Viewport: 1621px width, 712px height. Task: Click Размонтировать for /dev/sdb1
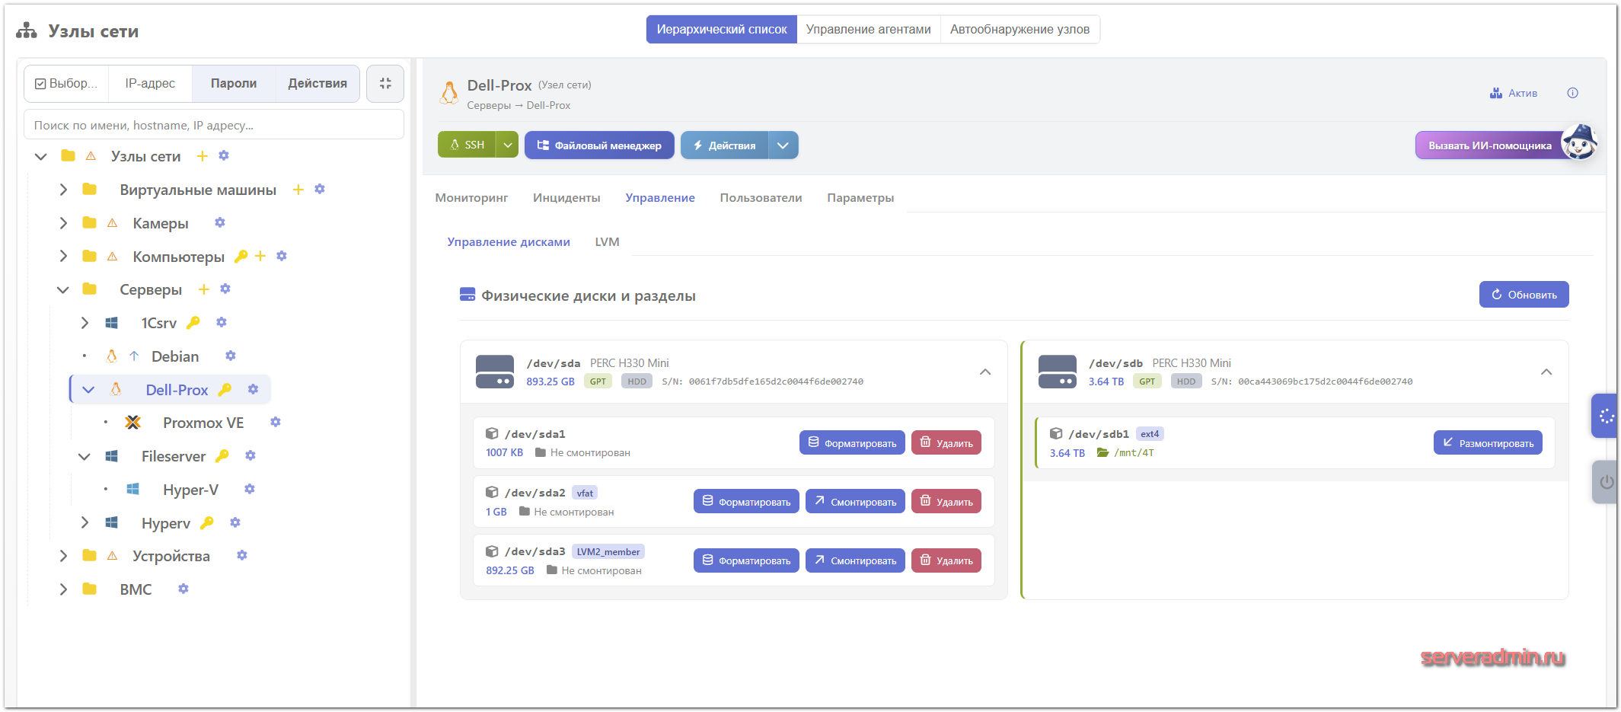(x=1487, y=443)
